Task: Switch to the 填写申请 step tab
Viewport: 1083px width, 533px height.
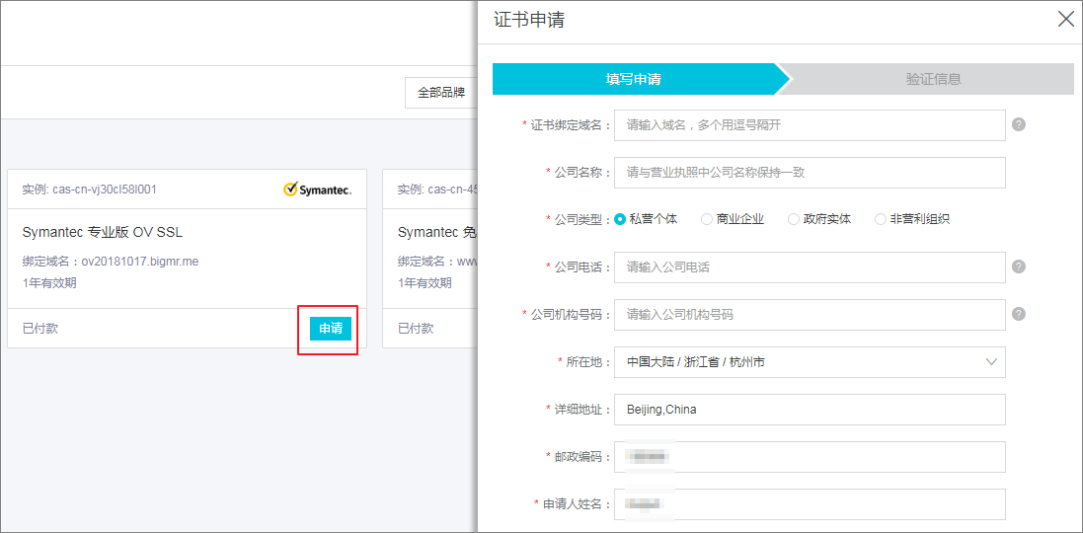Action: coord(634,79)
